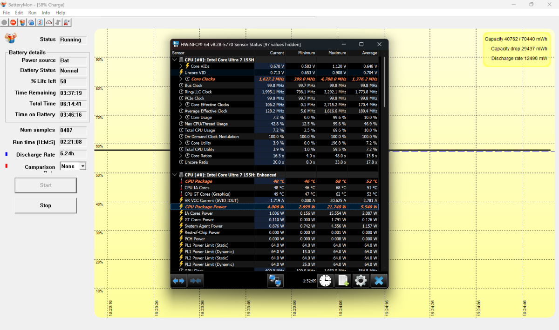Click the checklist toolbar icon in BatteryMon
The height and width of the screenshot is (330, 559).
point(40,22)
